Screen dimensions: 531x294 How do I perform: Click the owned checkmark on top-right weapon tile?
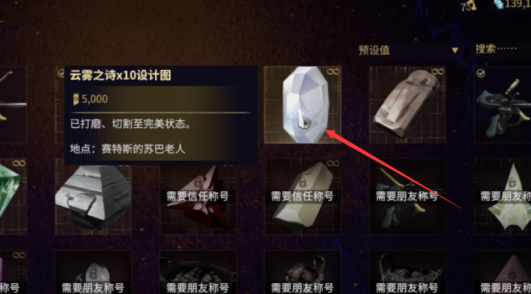481,74
